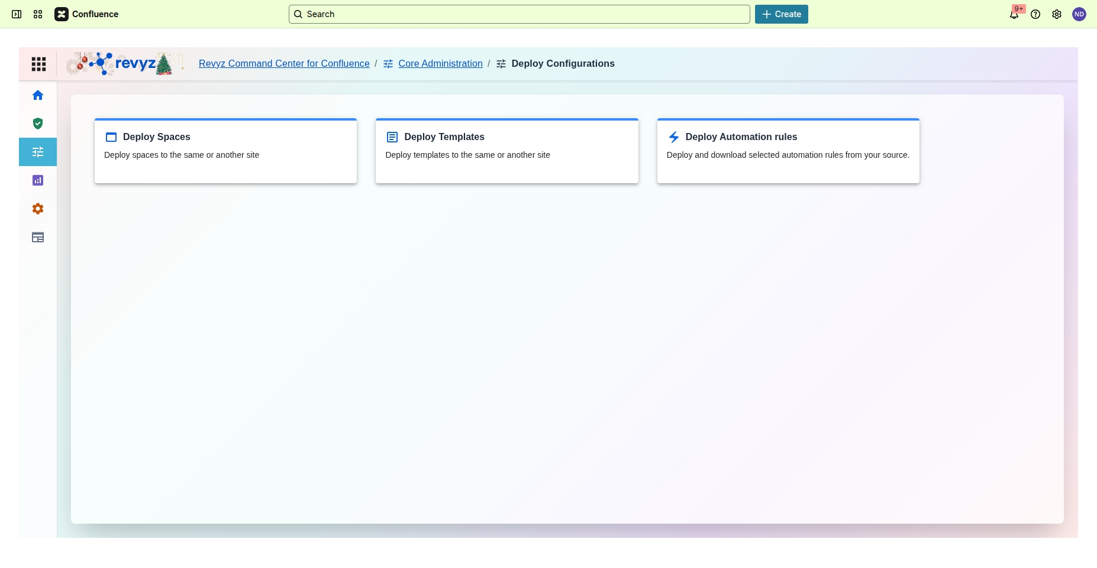Open the notifications bell

pyautogui.click(x=1014, y=14)
